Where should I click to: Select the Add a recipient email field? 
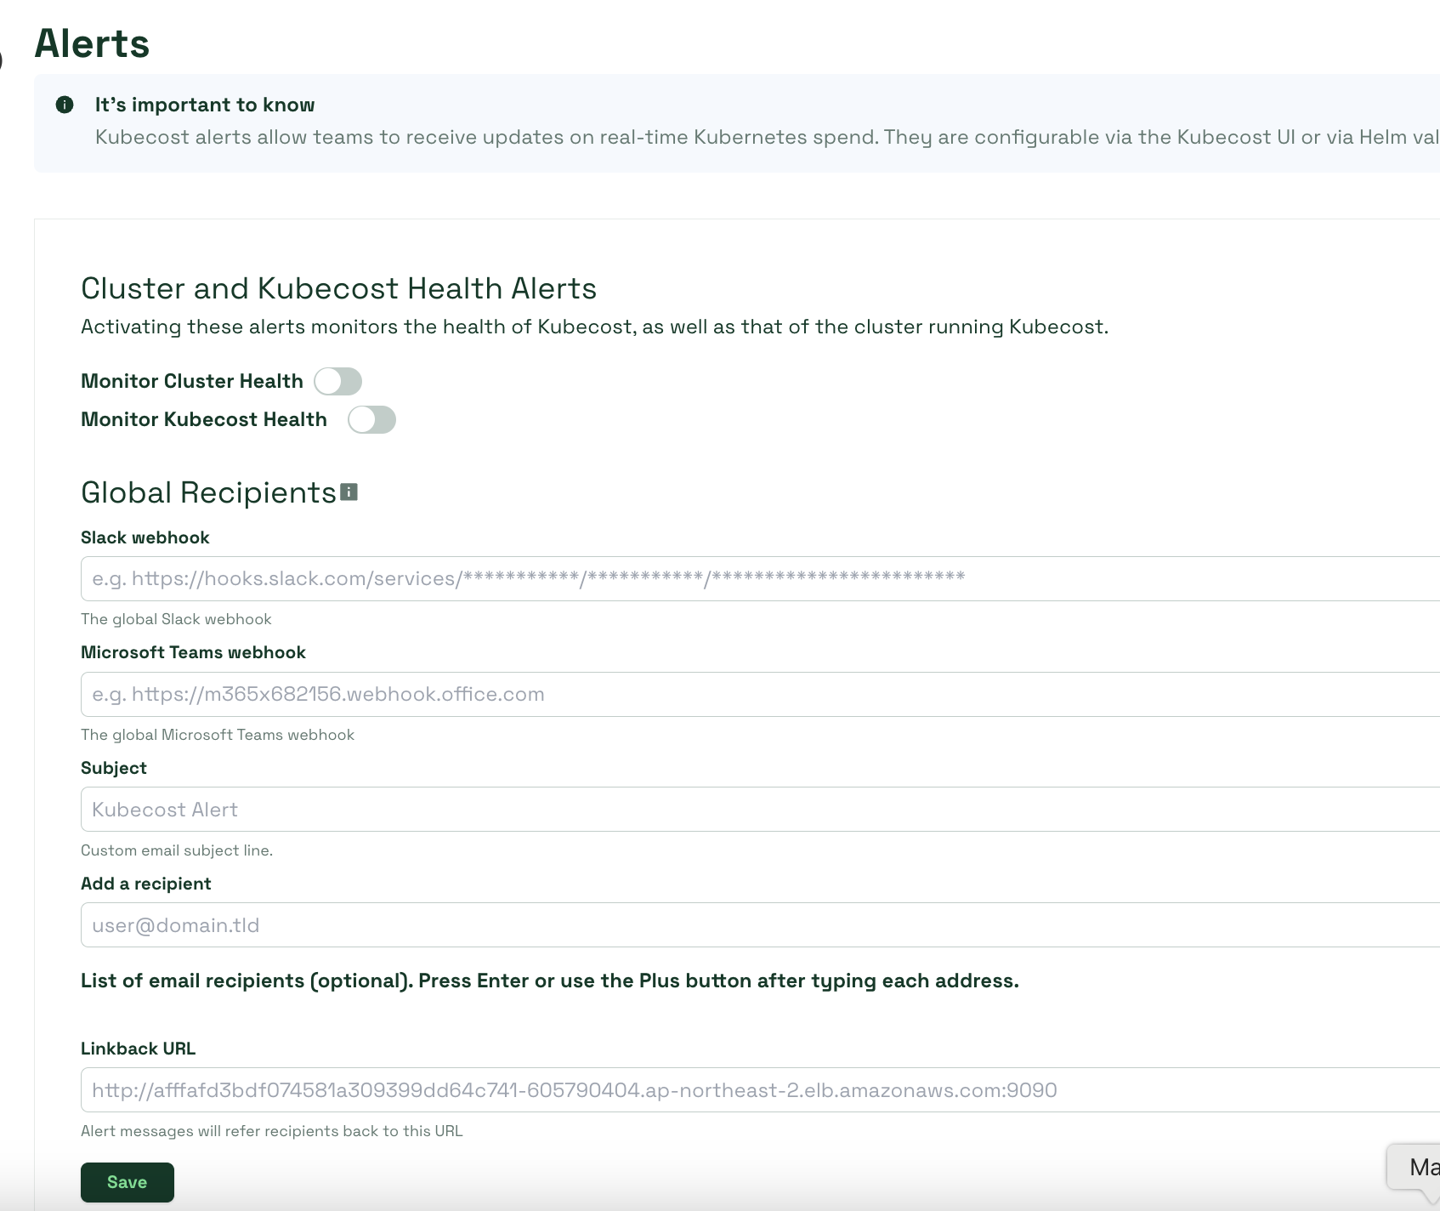pos(760,925)
